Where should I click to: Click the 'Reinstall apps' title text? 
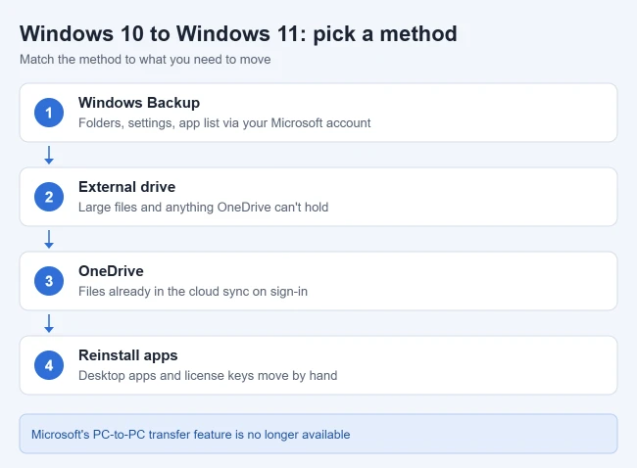pos(128,355)
